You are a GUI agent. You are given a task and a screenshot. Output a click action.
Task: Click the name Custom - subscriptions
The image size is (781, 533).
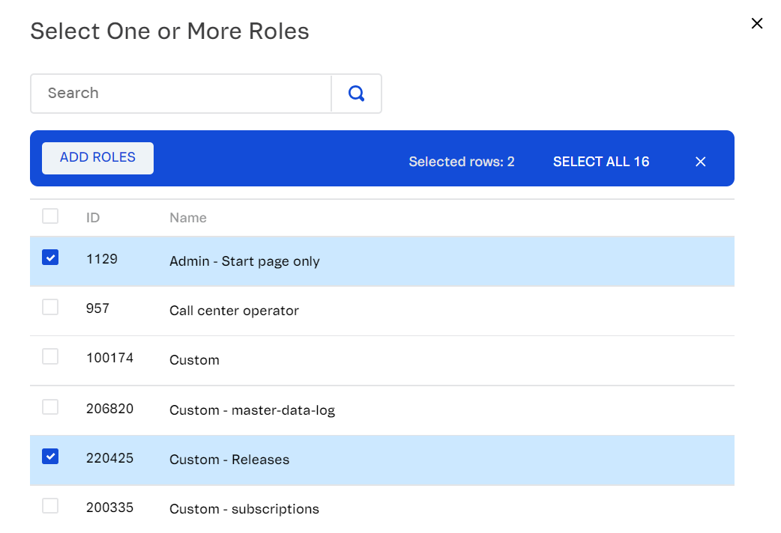(244, 509)
